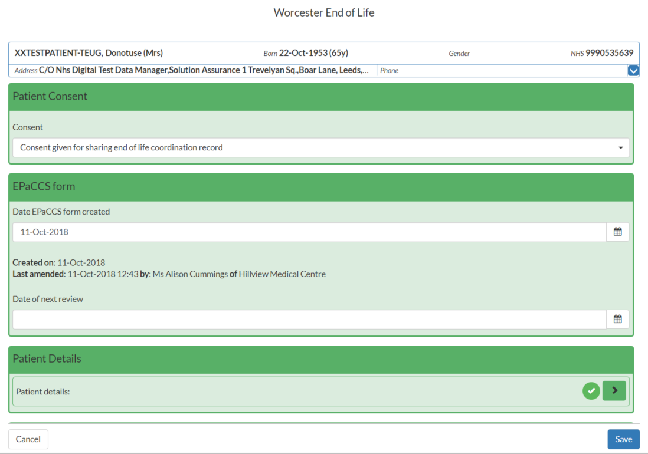Click the Patient Details section header

321,360
